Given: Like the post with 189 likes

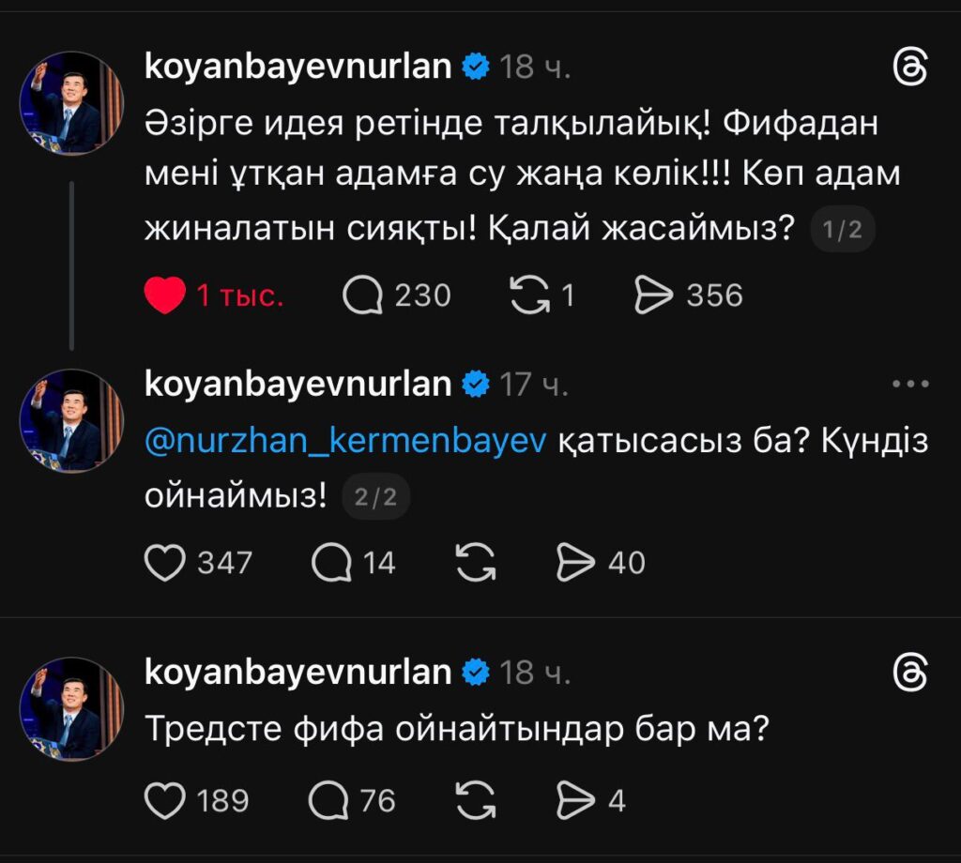Looking at the screenshot, I should pyautogui.click(x=165, y=800).
